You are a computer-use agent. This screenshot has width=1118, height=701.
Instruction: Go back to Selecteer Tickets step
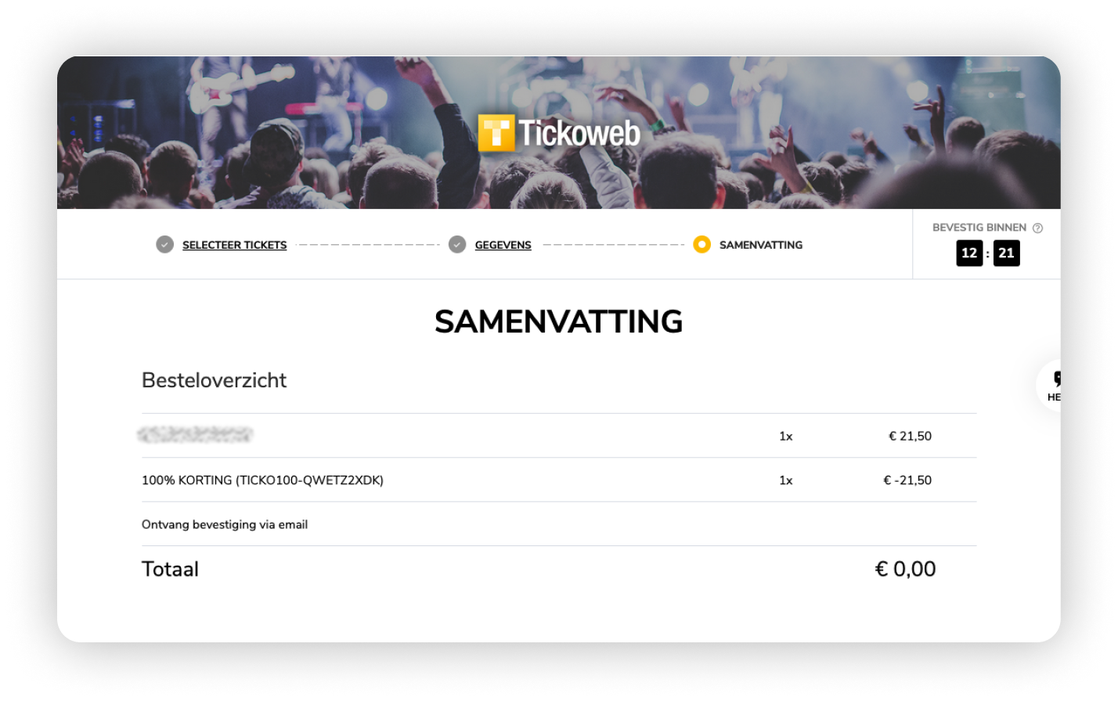pyautogui.click(x=234, y=245)
